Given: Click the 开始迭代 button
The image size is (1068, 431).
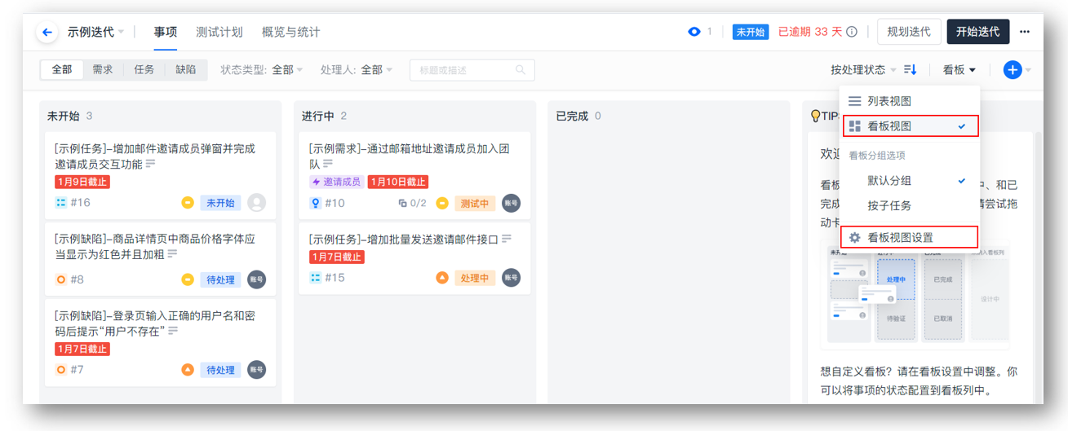Looking at the screenshot, I should tap(977, 32).
